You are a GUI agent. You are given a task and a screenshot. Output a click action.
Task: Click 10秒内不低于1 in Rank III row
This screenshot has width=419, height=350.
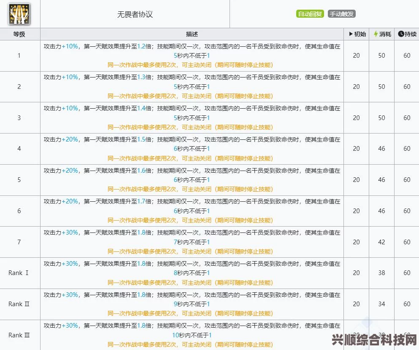pyautogui.click(x=192, y=335)
